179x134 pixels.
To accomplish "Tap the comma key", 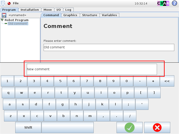I will [103, 116].
